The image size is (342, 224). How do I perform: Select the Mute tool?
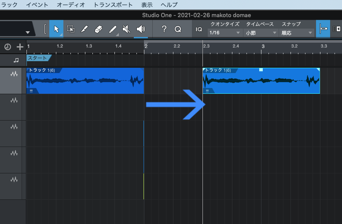click(x=127, y=29)
